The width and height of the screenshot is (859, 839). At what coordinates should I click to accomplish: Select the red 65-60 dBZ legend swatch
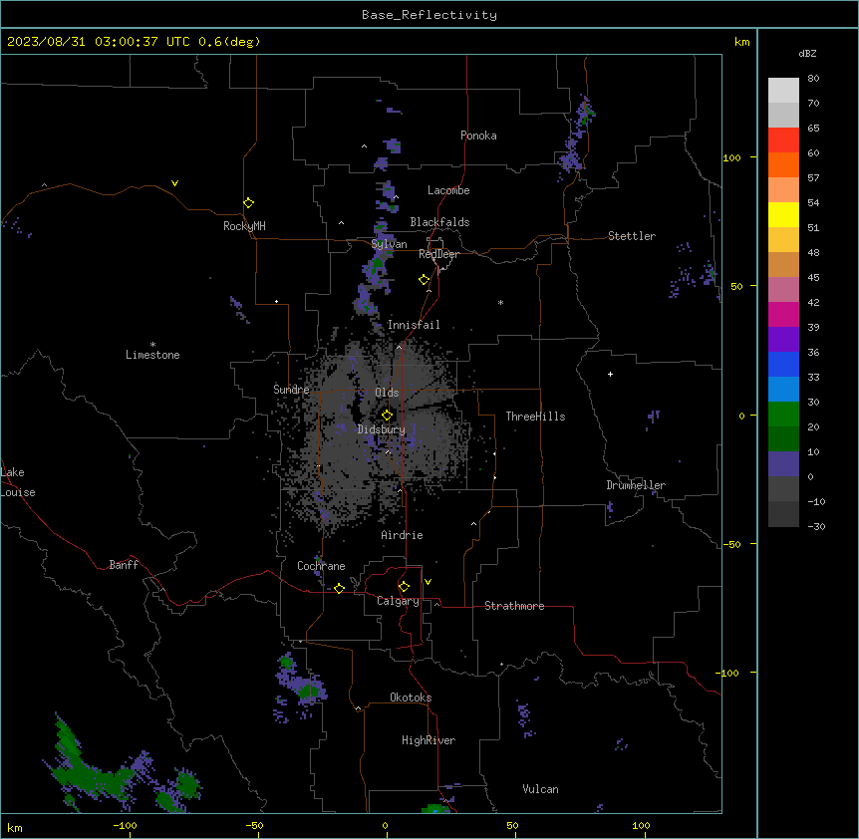pos(783,140)
